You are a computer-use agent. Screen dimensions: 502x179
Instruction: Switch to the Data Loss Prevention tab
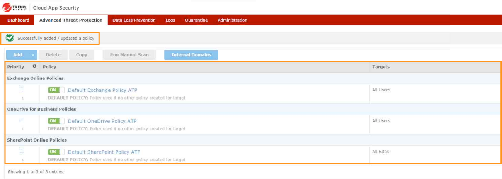(134, 20)
